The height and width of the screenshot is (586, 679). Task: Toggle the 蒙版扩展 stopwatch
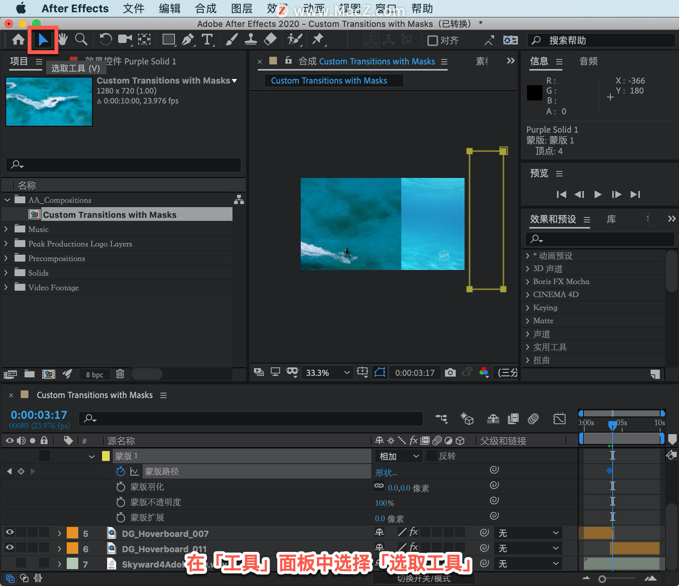[120, 517]
